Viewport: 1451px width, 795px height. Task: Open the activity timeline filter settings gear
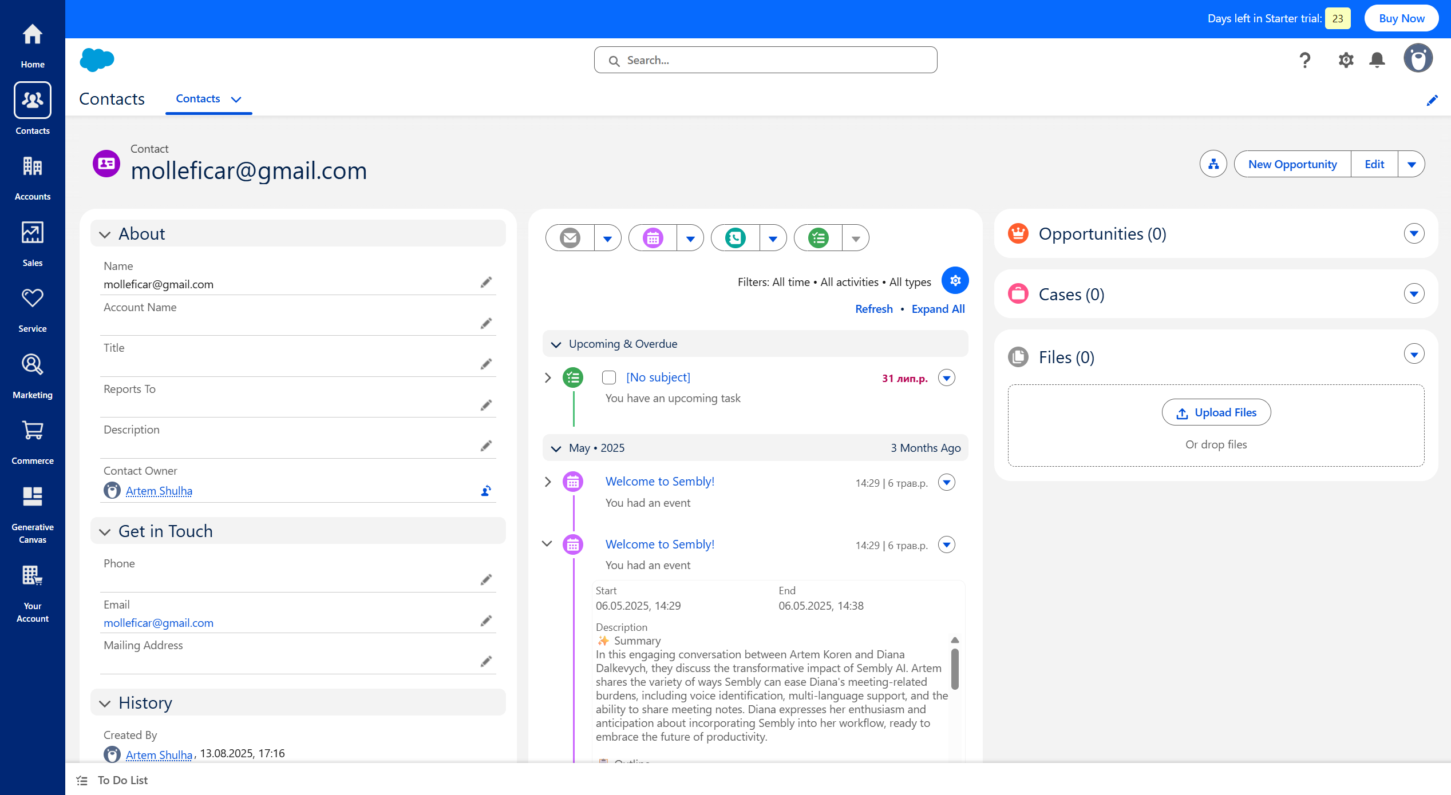pyautogui.click(x=955, y=281)
